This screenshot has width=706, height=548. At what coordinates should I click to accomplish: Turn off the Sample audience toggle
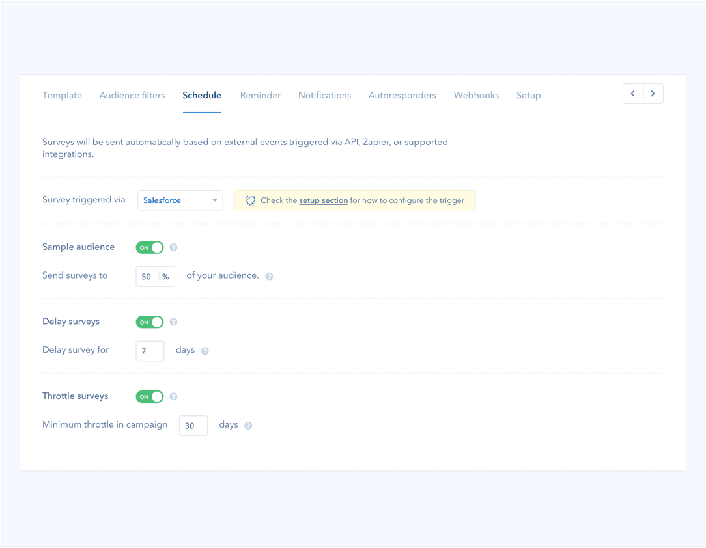pos(150,247)
